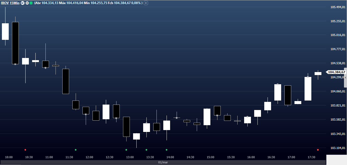Click the current price tag 104.384,67
This screenshot has height=165, width=347.
click(336, 72)
